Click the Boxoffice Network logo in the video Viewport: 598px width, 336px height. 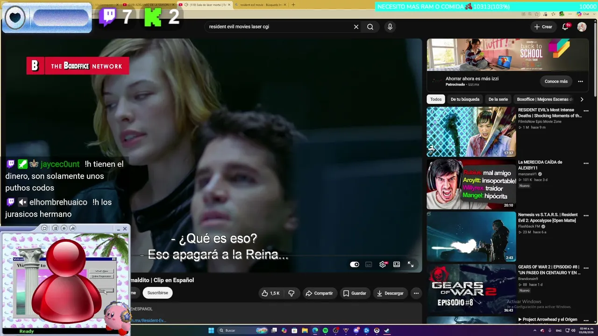[78, 66]
